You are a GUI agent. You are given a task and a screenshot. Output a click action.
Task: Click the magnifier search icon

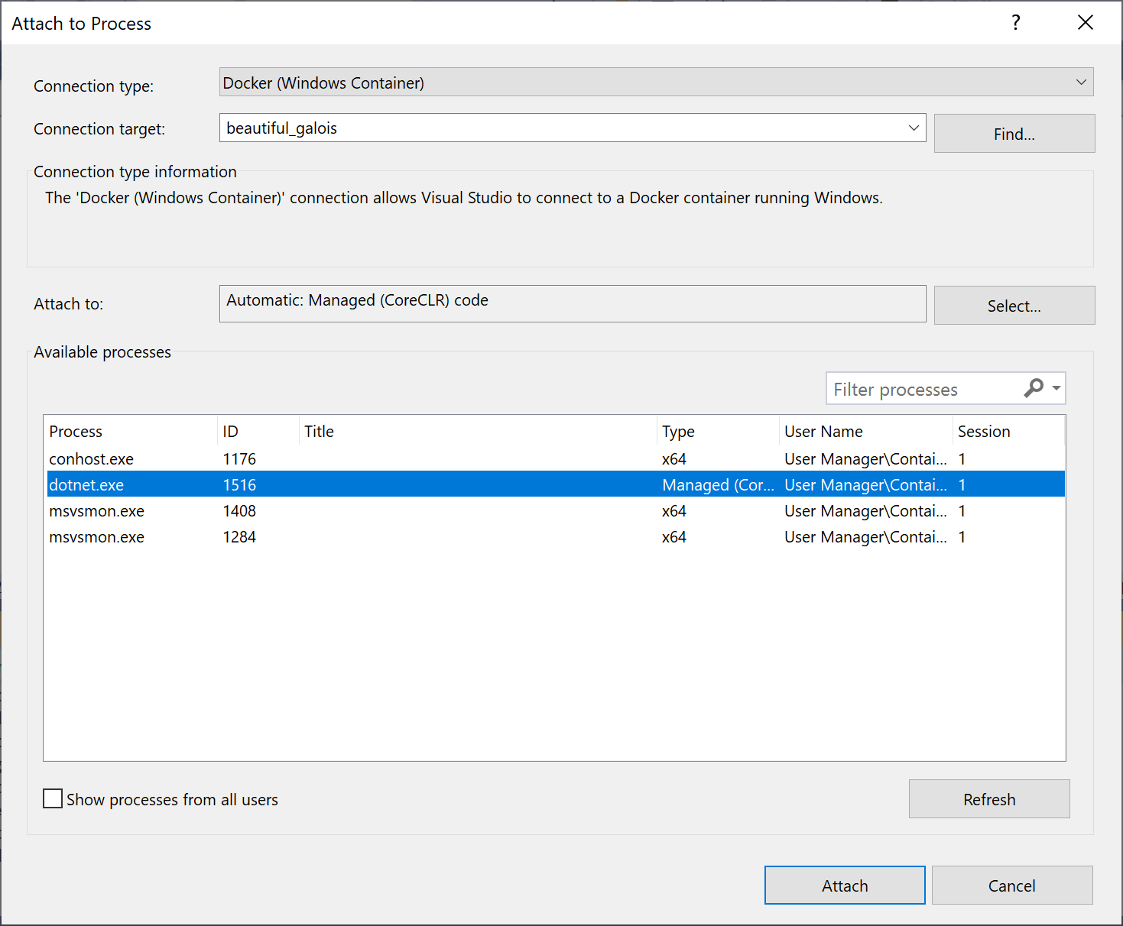pyautogui.click(x=1034, y=389)
